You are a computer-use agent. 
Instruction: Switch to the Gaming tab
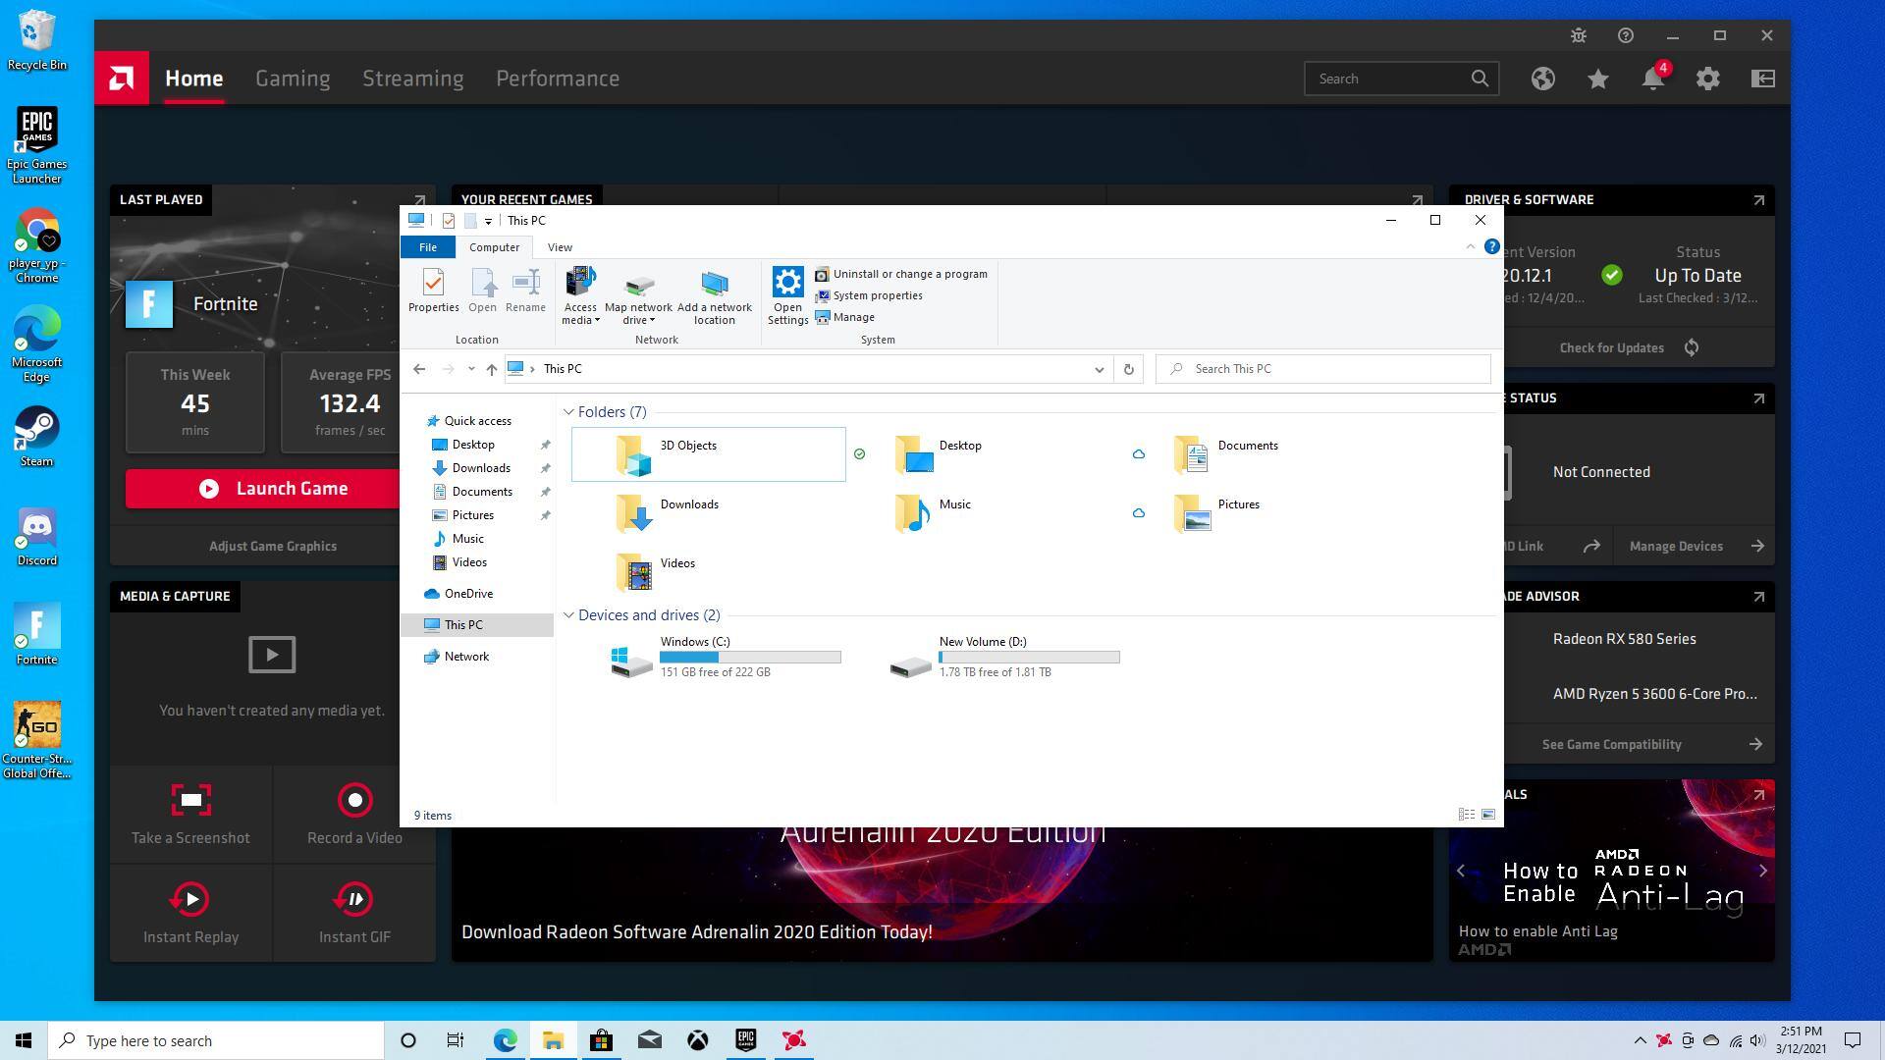[293, 79]
